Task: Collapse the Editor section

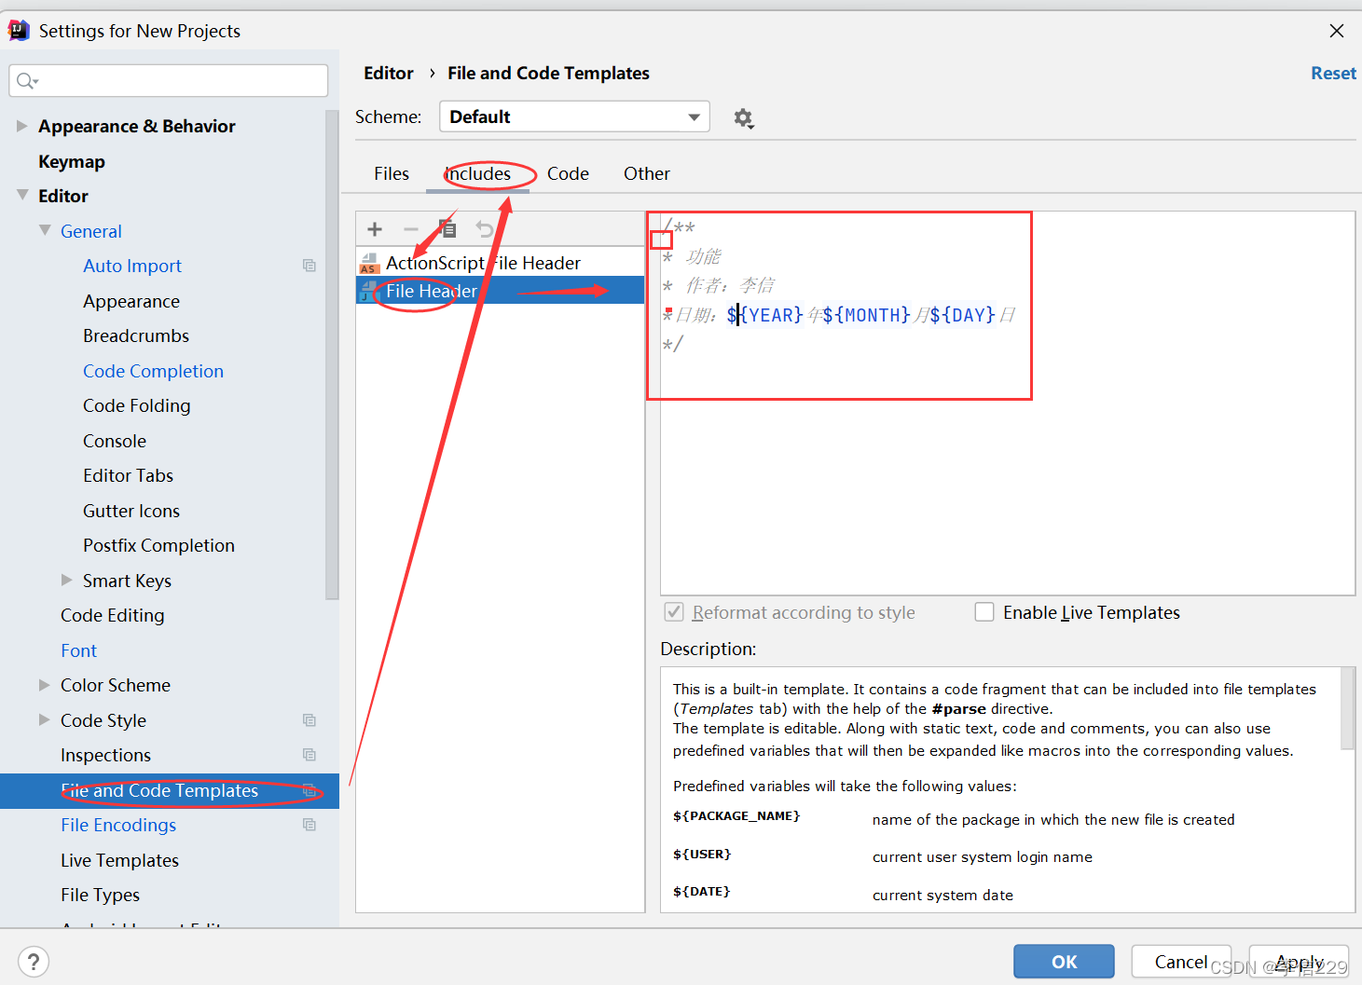Action: (x=22, y=196)
